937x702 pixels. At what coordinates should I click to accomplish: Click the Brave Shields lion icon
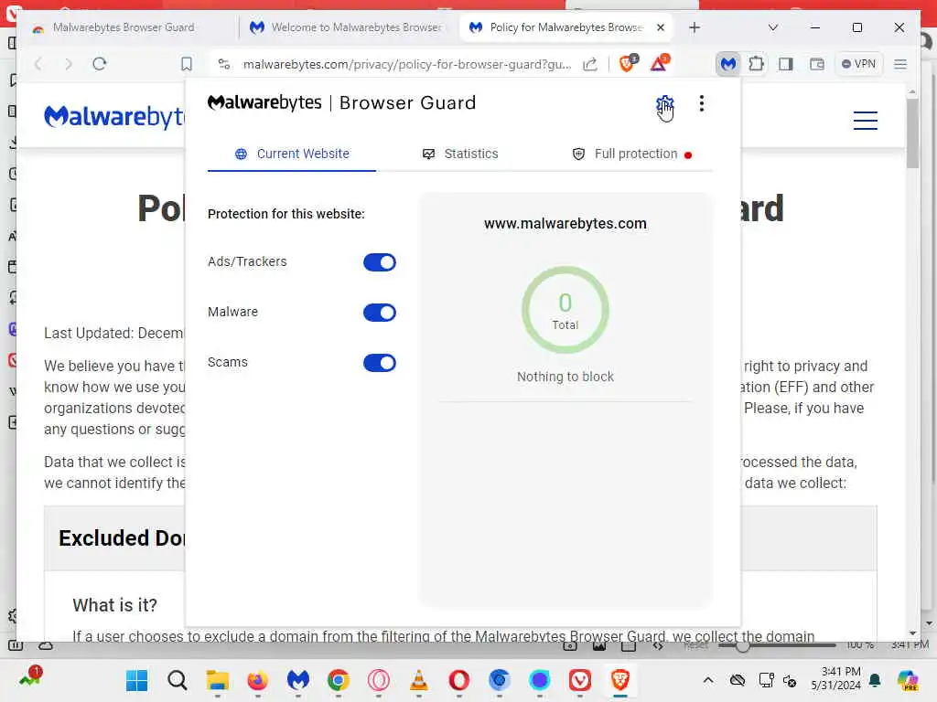click(628, 63)
